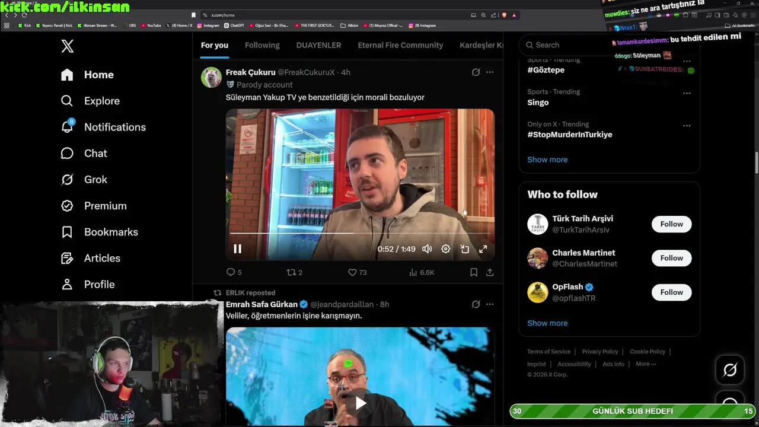The image size is (759, 427).
Task: Open Grok in the sidebar
Action: click(x=84, y=179)
